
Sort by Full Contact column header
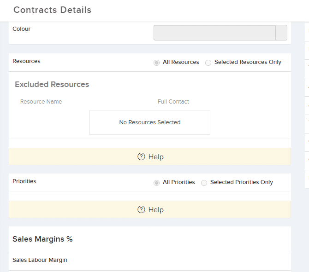click(173, 102)
